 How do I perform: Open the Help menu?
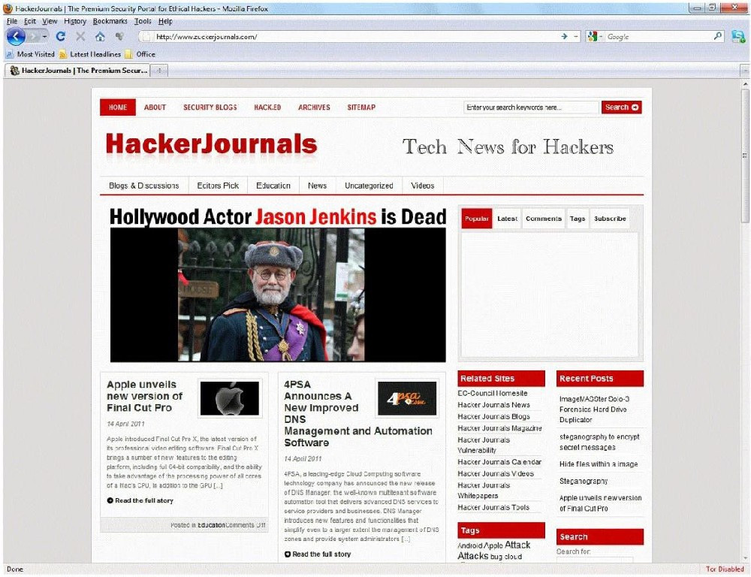[165, 21]
